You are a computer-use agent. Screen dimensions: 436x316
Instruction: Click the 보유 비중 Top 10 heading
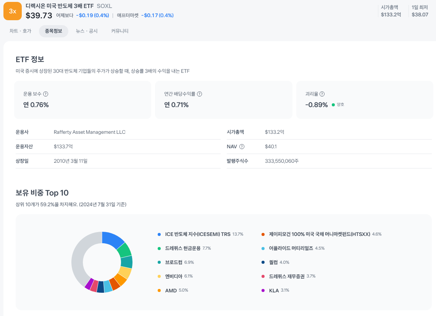(x=42, y=193)
